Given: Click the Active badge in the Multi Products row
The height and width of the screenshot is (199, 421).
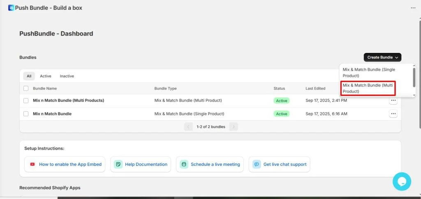Looking at the screenshot, I should (282, 101).
